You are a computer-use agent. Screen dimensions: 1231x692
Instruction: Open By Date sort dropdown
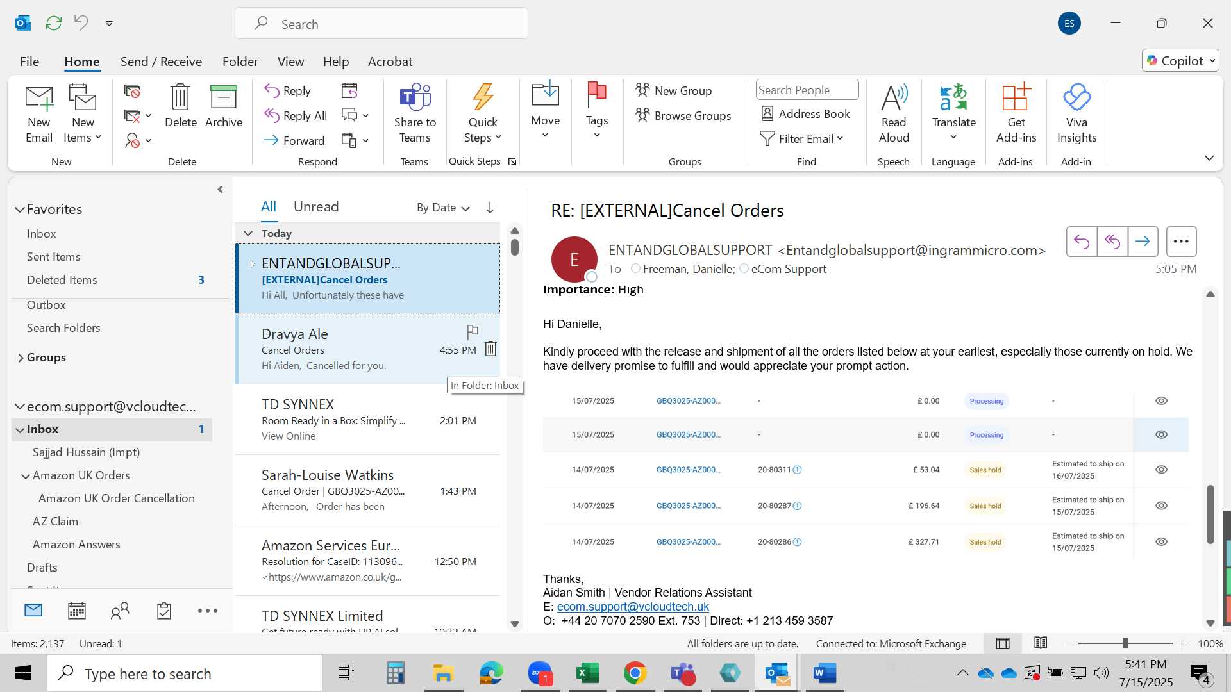tap(443, 208)
